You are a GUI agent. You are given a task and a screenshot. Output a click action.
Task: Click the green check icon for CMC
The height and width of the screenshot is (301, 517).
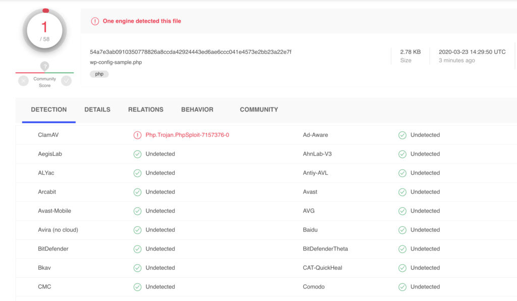coord(137,287)
